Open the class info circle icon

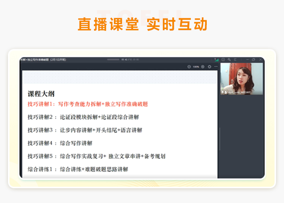coord(223,60)
